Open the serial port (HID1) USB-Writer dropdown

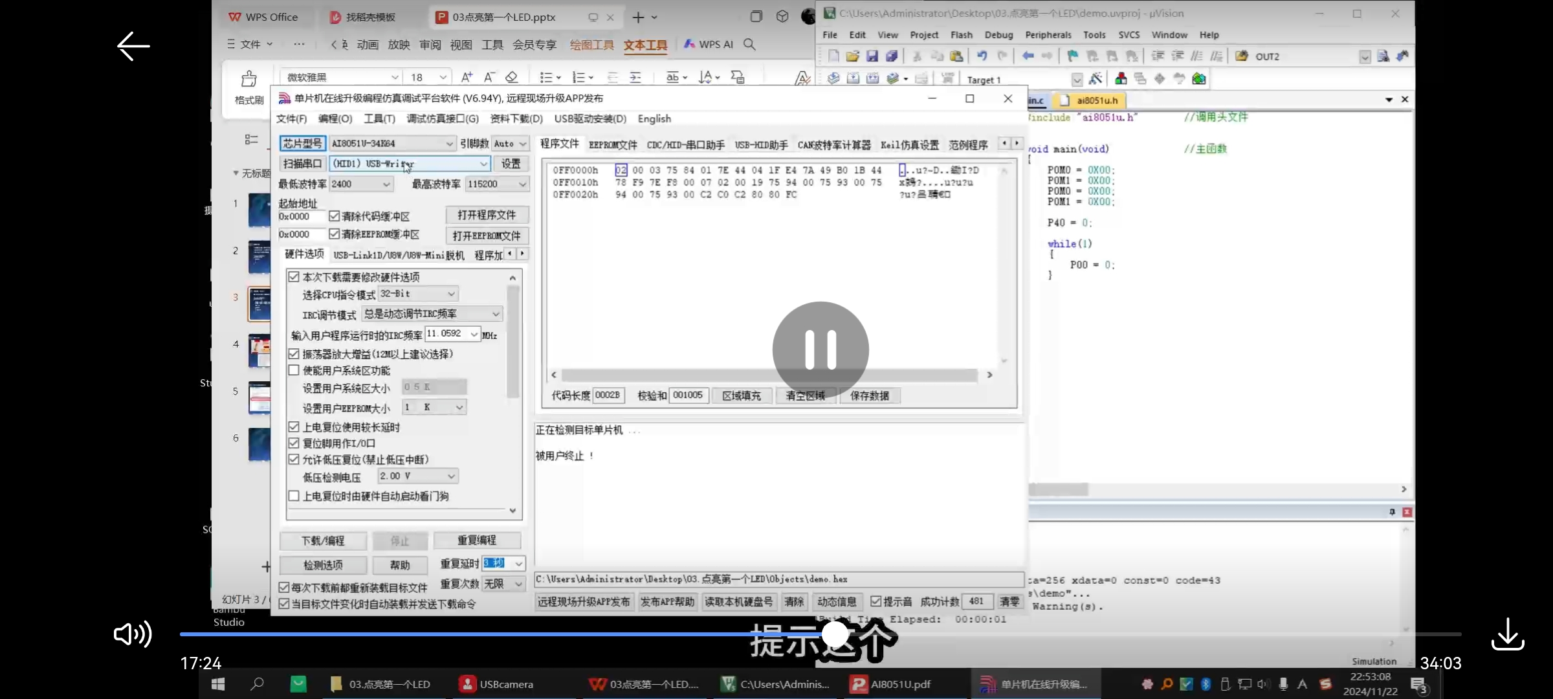coord(410,164)
